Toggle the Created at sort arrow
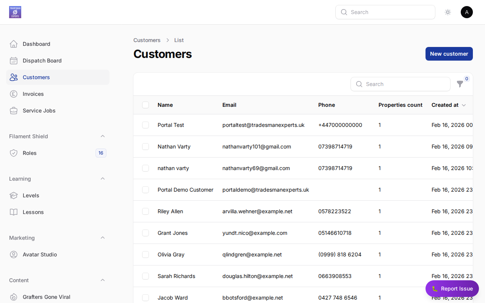The image size is (485, 303). [464, 105]
